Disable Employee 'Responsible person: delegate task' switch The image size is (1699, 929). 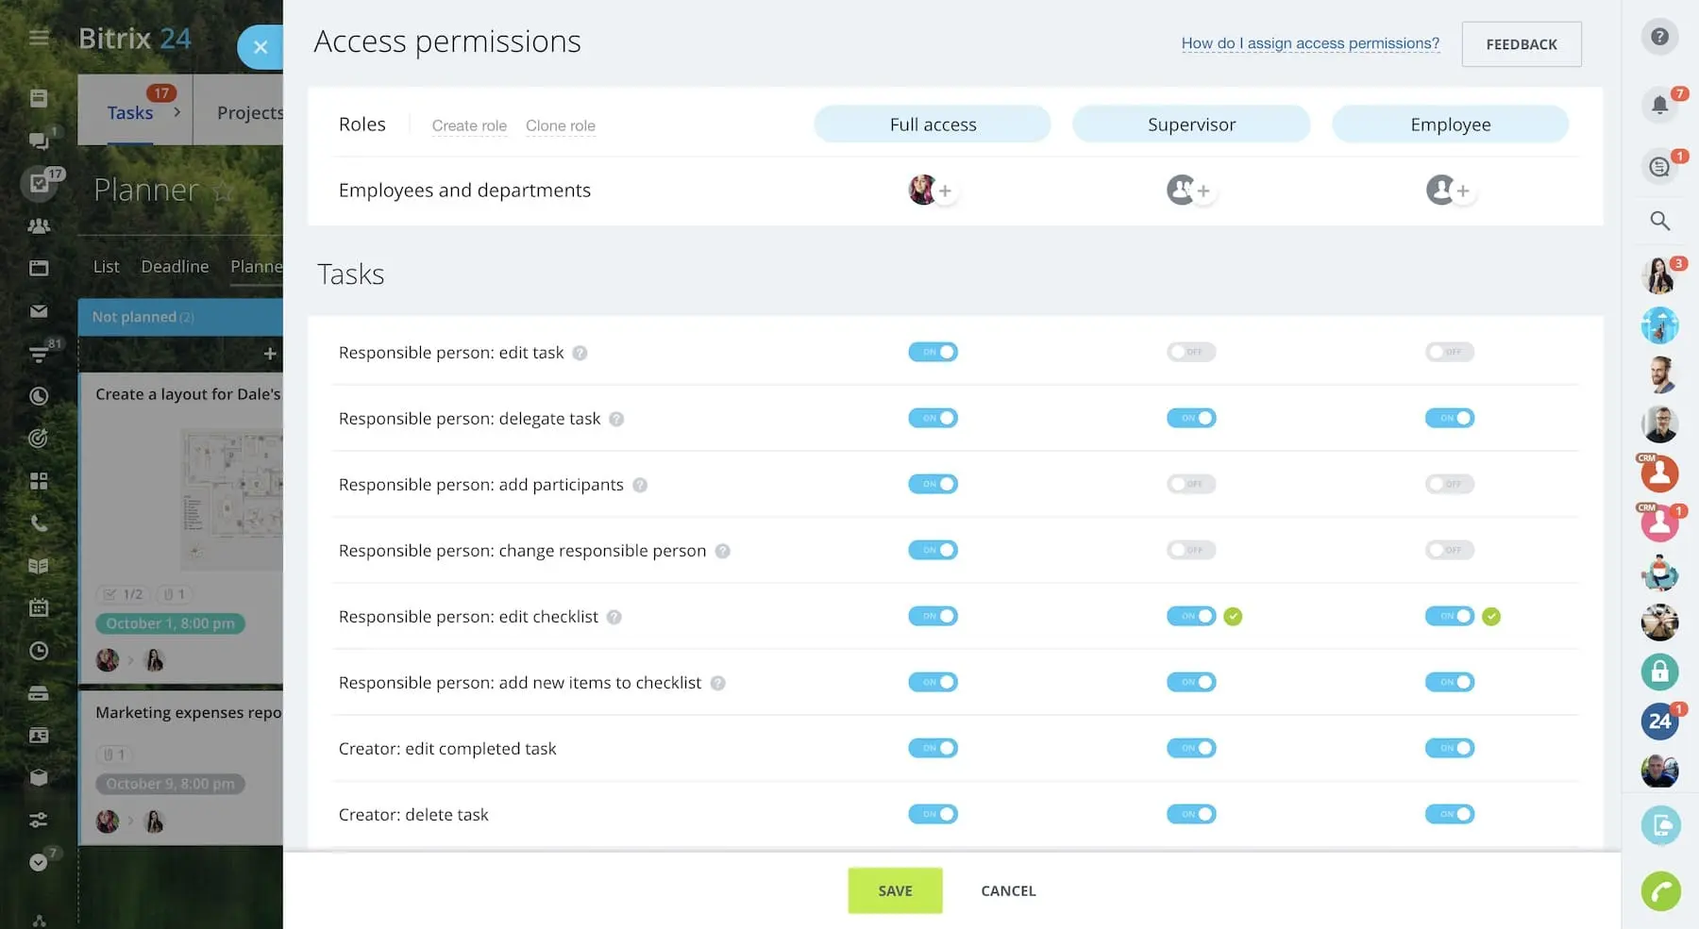tap(1450, 418)
